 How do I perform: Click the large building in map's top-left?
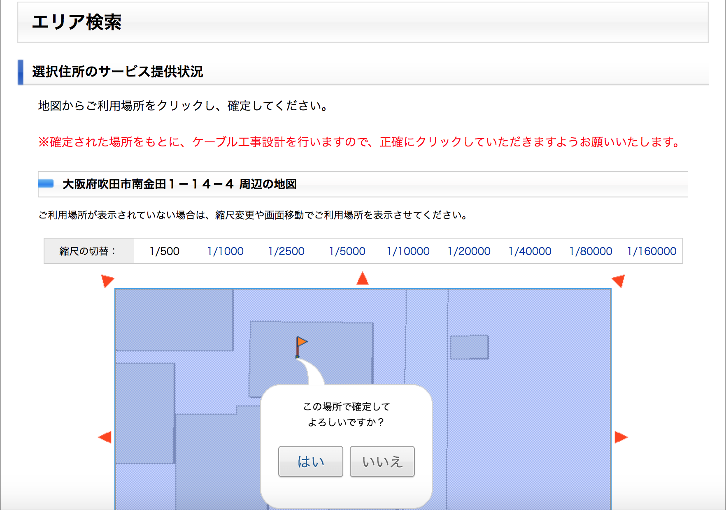point(174,320)
